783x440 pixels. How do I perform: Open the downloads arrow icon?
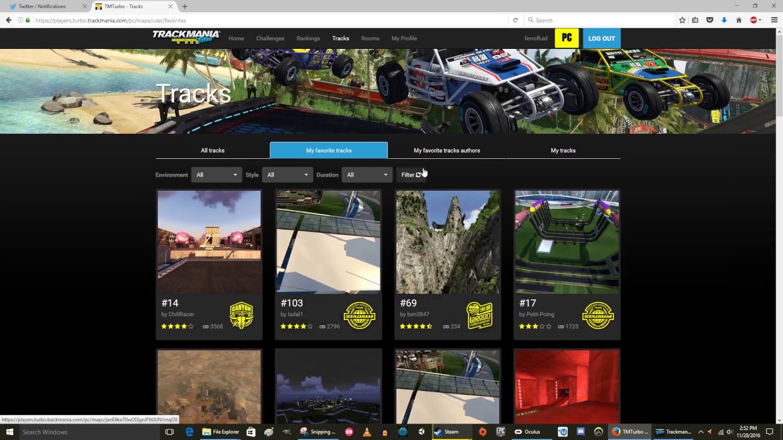(724, 20)
